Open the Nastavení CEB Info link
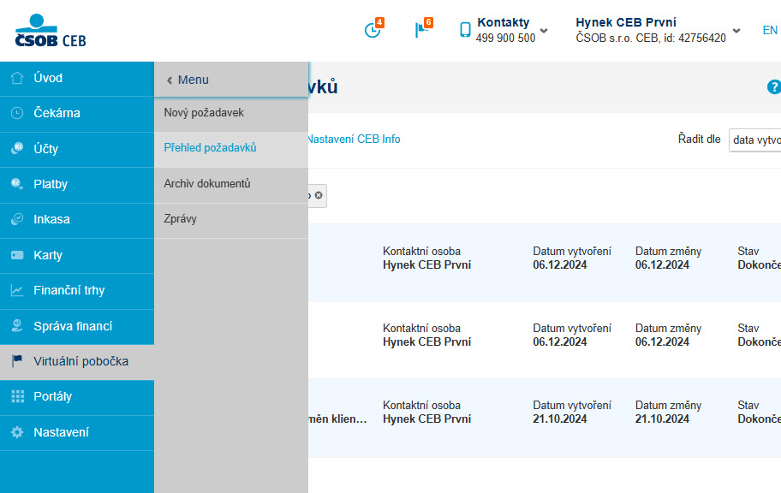 click(353, 140)
